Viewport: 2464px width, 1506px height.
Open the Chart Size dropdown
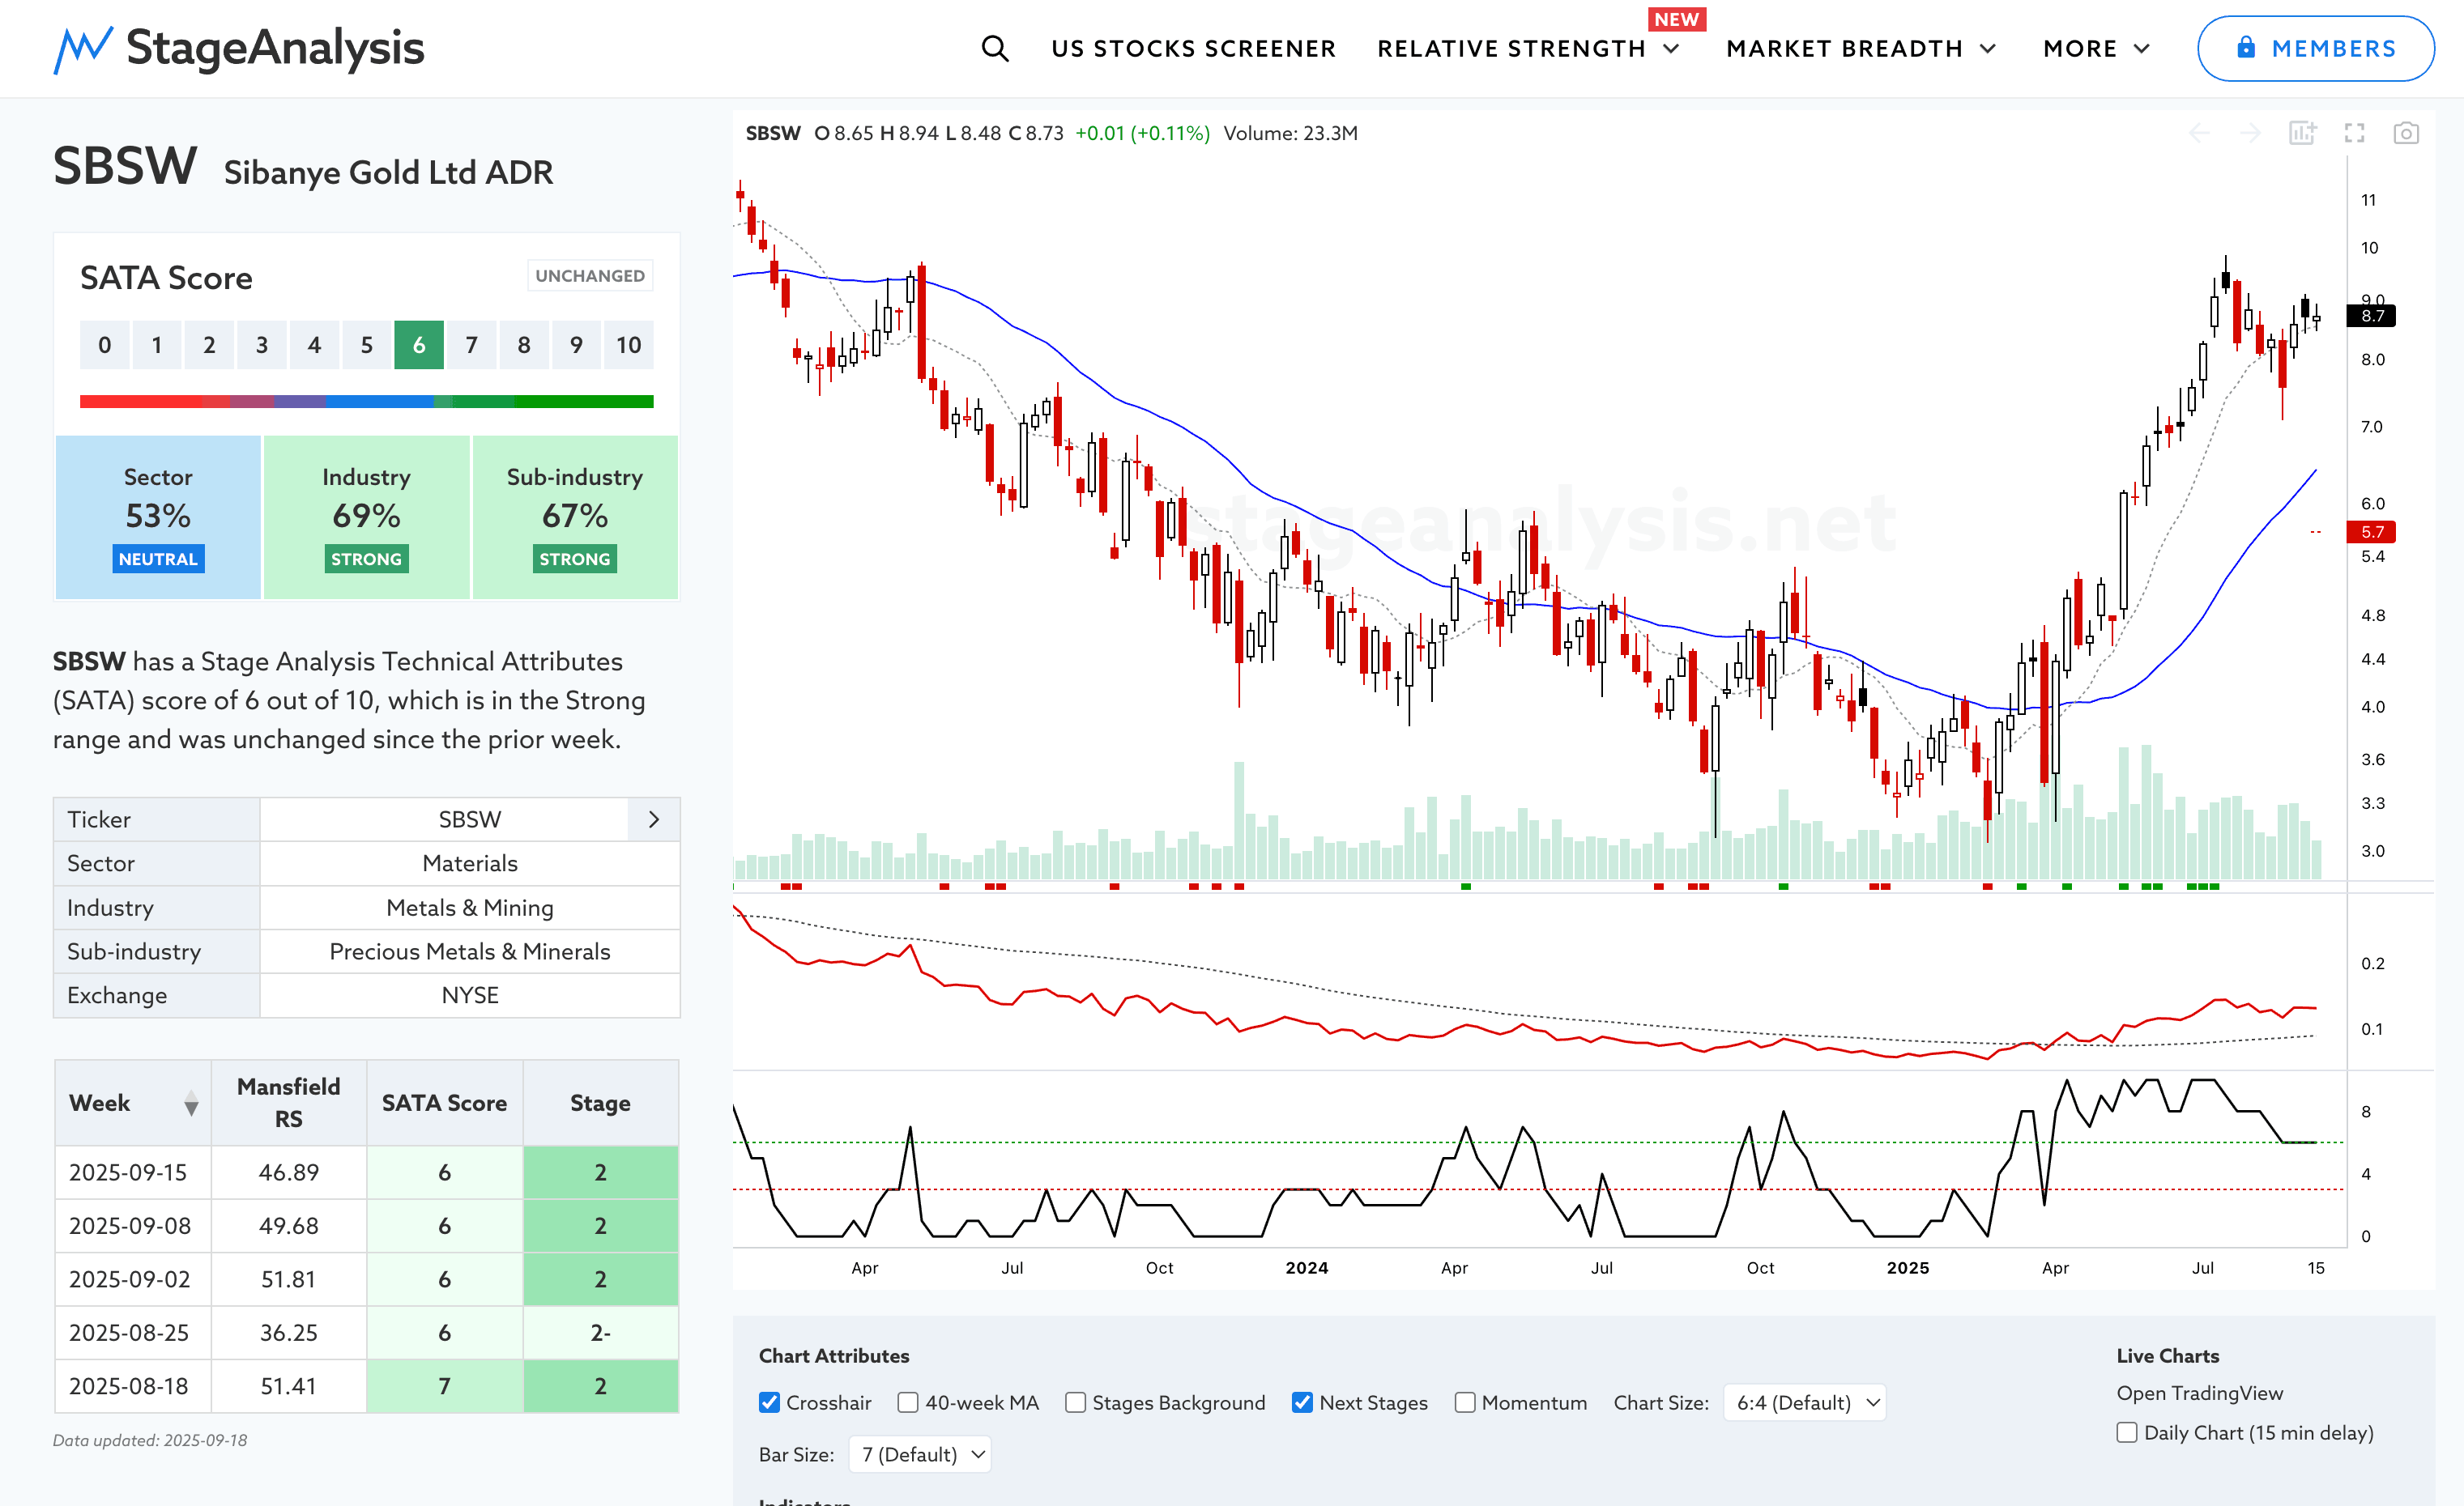coord(1805,1402)
